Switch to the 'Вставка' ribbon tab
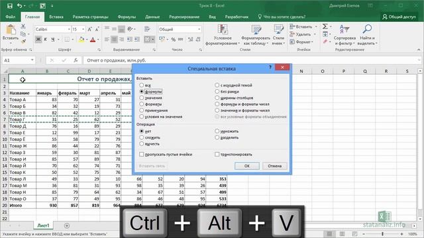 [56, 17]
